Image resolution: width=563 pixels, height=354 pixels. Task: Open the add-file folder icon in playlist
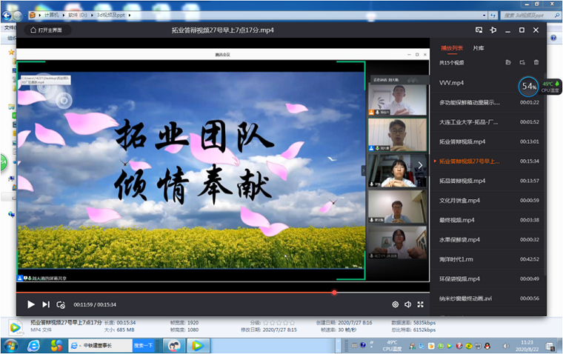[507, 62]
